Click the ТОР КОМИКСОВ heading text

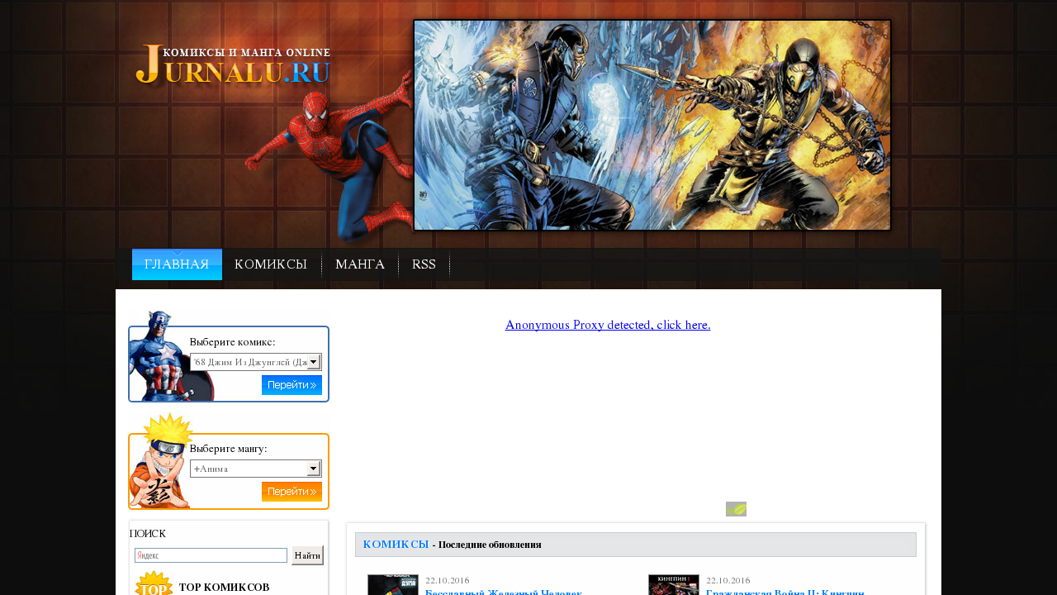(x=224, y=588)
